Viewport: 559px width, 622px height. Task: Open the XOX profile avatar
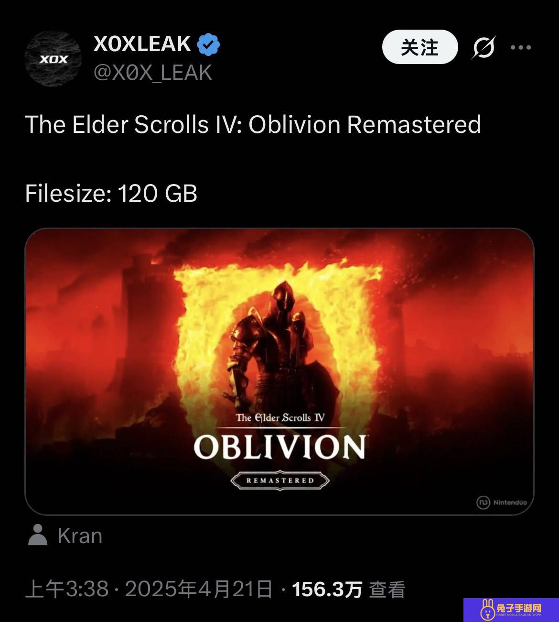[x=53, y=59]
